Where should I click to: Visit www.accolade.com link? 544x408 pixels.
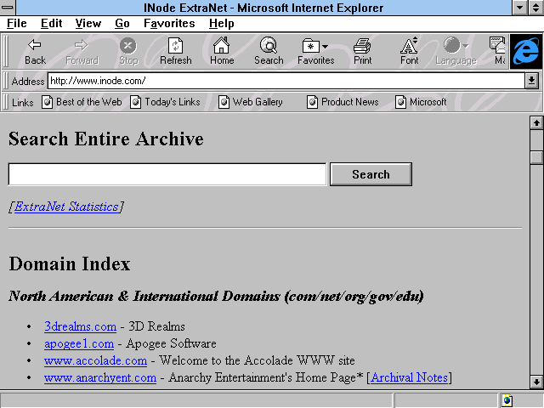pyautogui.click(x=95, y=360)
